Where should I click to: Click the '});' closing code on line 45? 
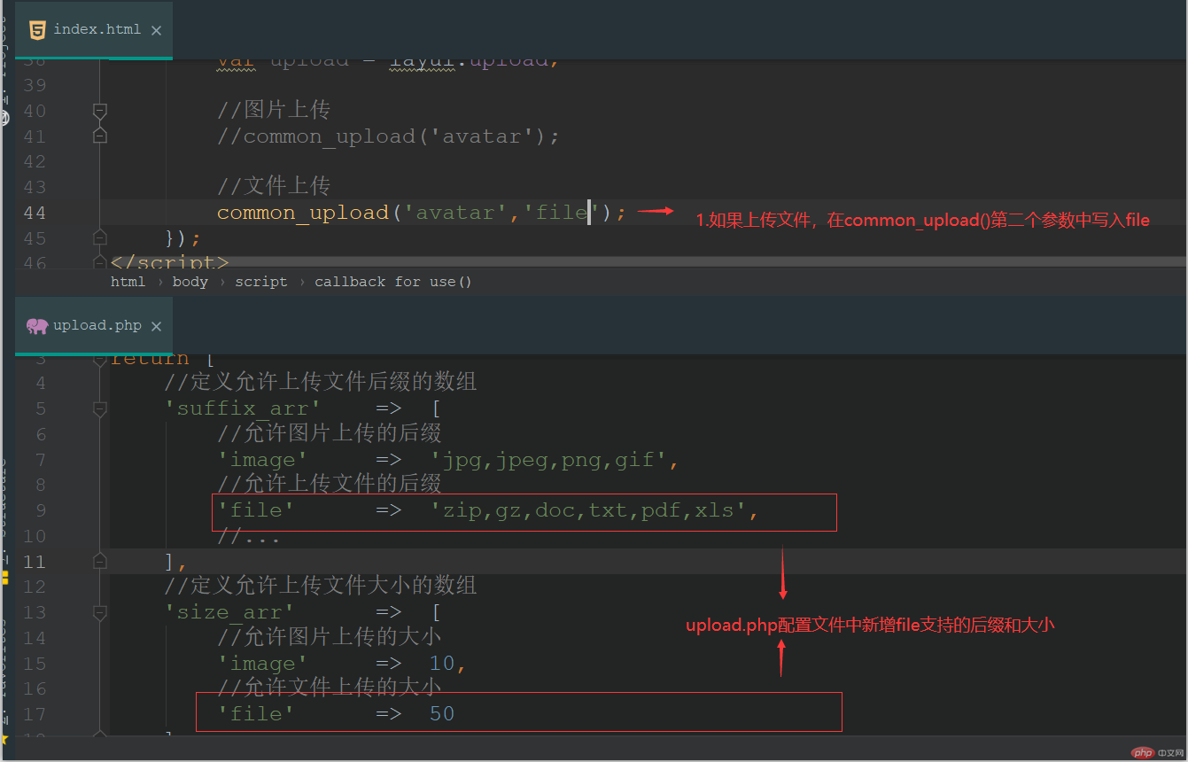[x=183, y=238]
